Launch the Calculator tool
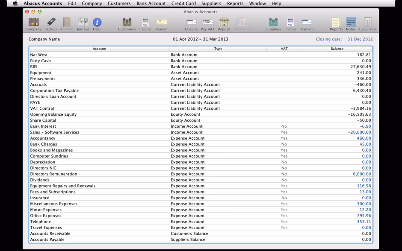Image resolution: width=402 pixels, height=251 pixels. [367, 23]
